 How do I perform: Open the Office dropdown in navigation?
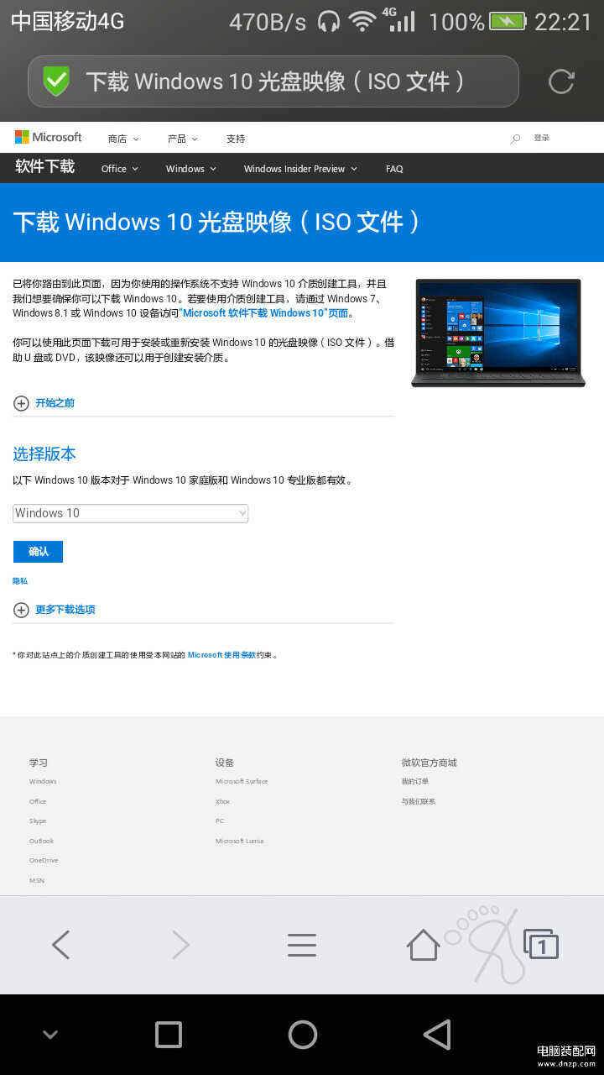coord(119,169)
